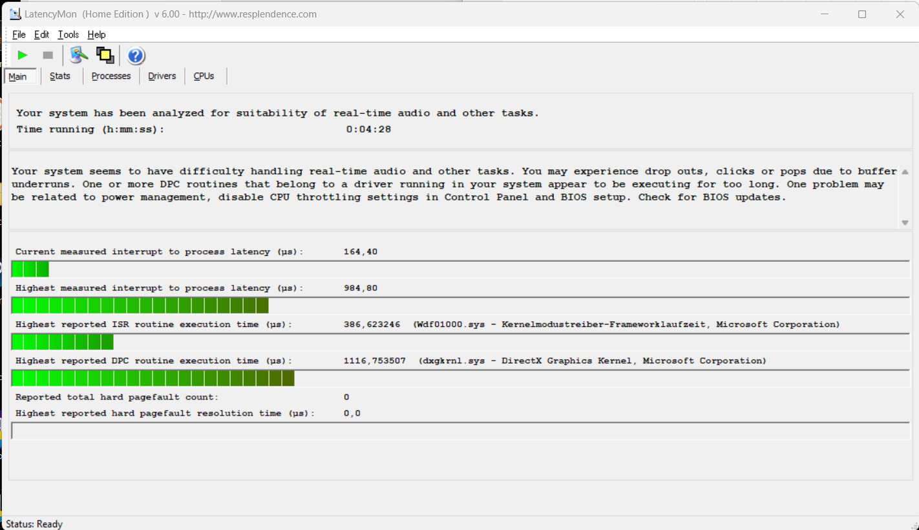Click the ISR time value 386,623246
919x530 pixels.
click(x=372, y=324)
